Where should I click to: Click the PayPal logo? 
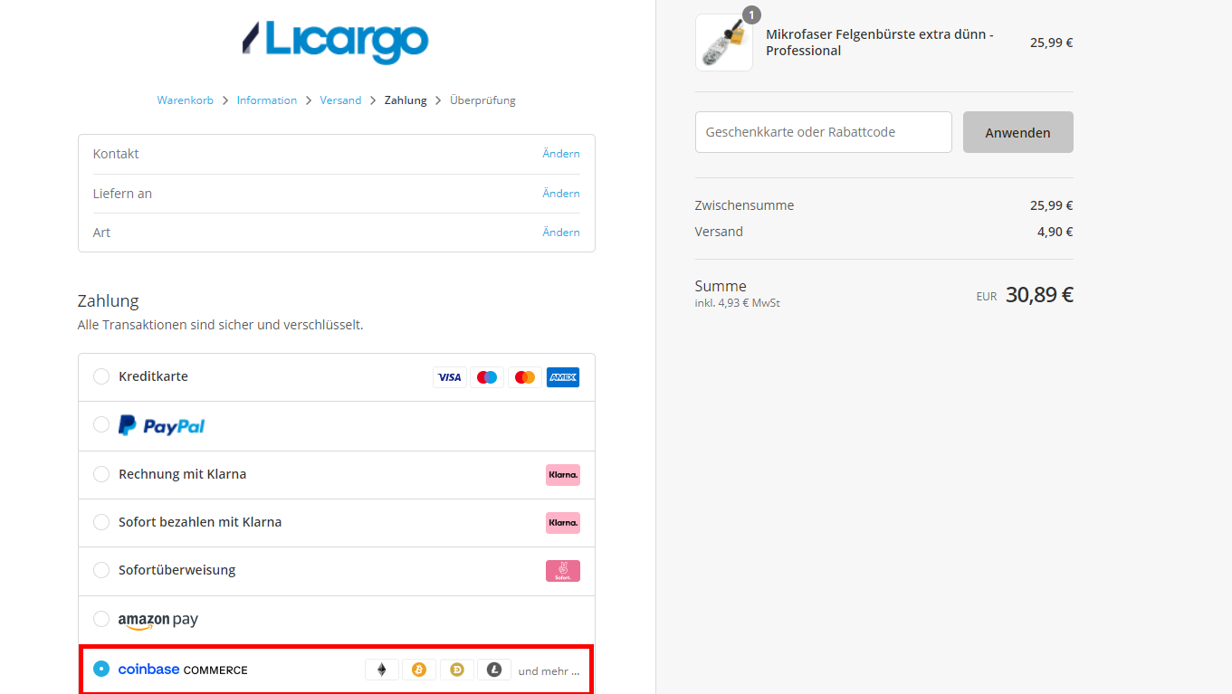[x=162, y=425]
